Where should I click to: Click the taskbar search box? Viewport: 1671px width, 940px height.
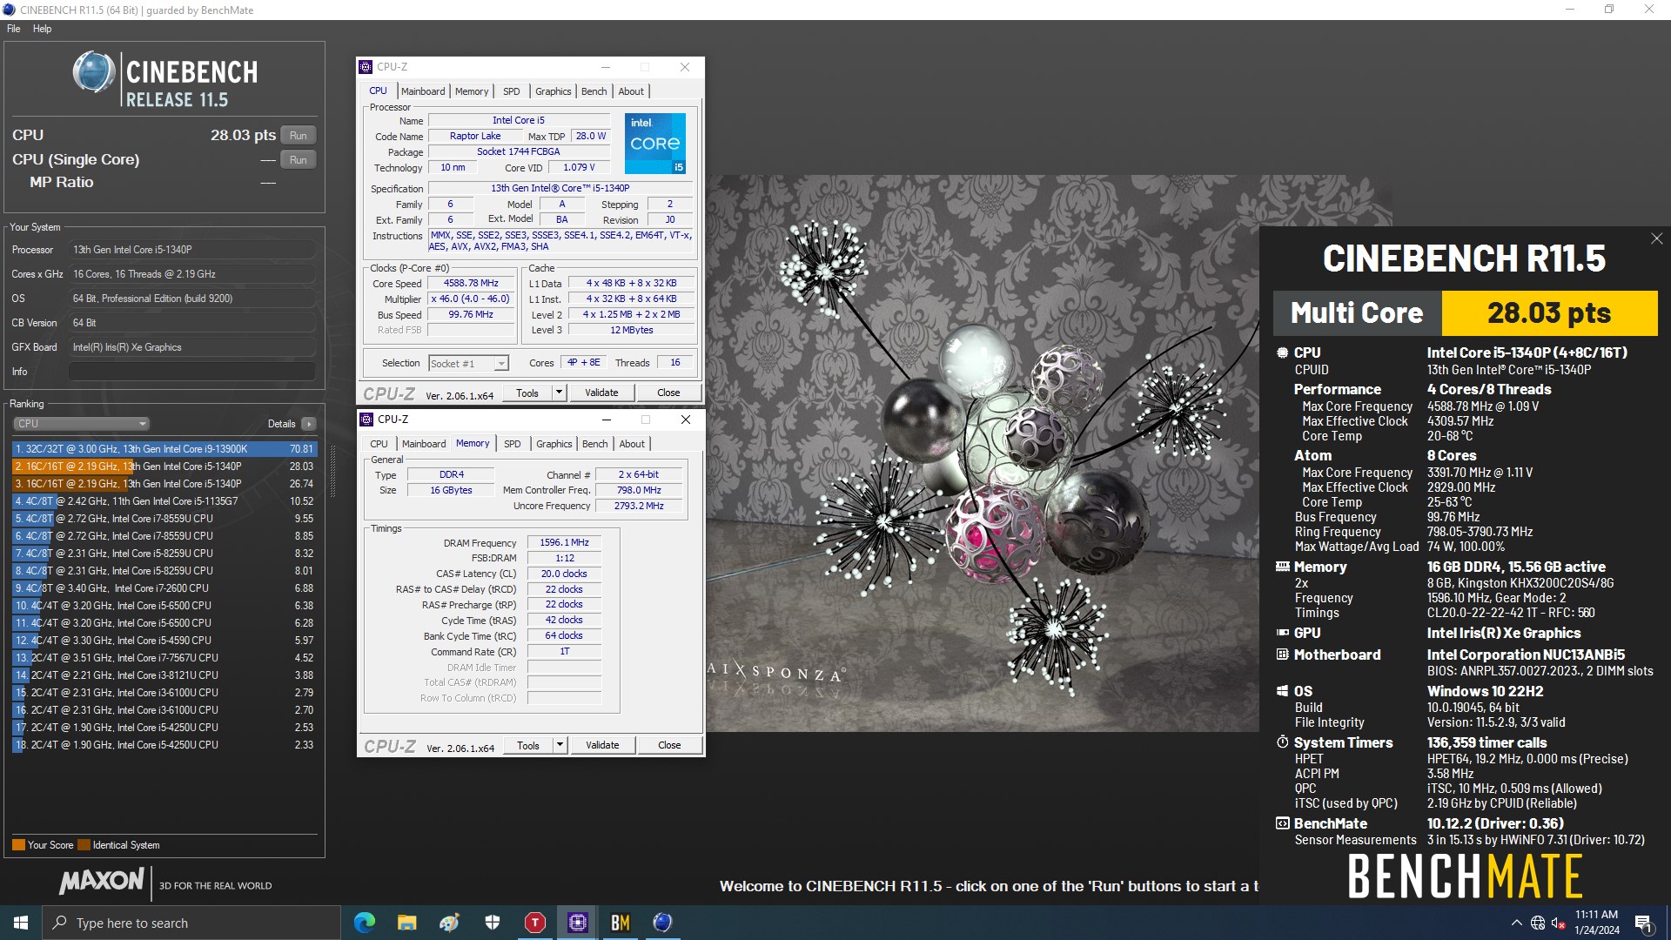191,923
